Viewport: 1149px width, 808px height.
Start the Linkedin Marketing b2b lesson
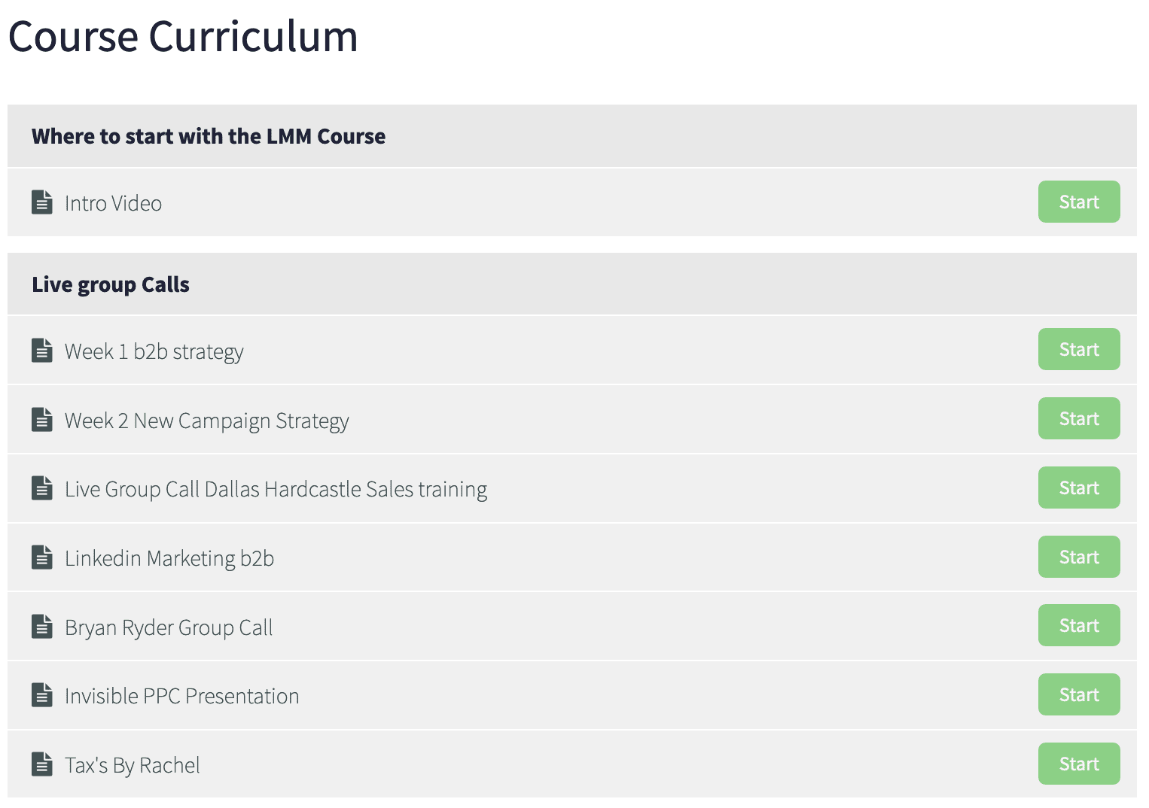[1079, 557]
